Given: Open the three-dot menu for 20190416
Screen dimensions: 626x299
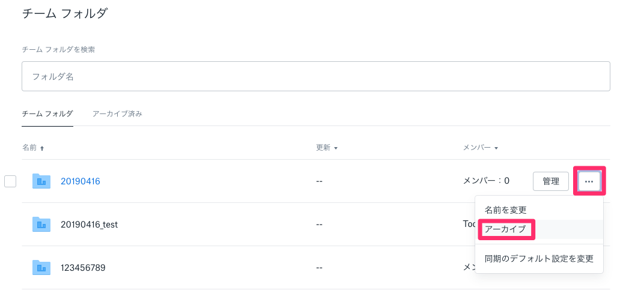Looking at the screenshot, I should 589,181.
